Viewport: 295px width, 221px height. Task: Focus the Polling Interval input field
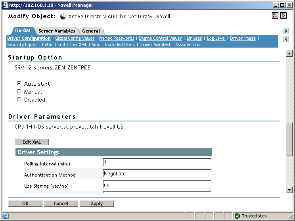pos(157,162)
